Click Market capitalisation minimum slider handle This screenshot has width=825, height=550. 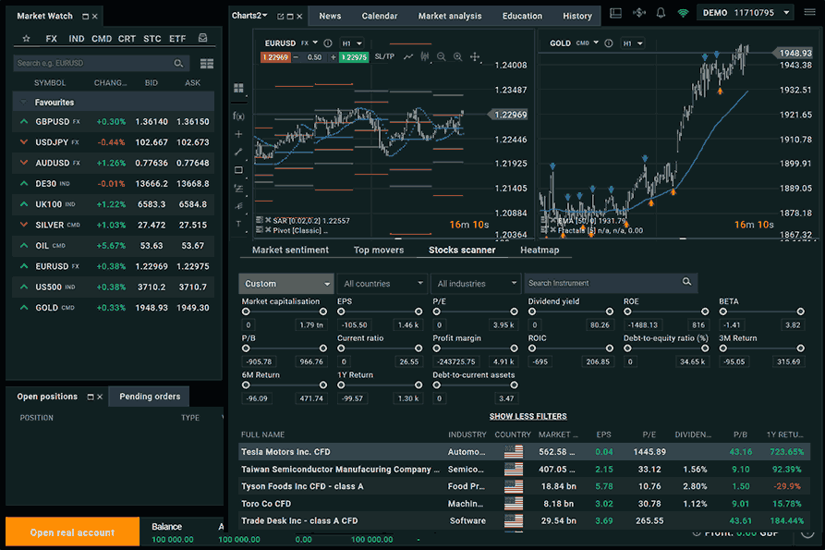246,312
